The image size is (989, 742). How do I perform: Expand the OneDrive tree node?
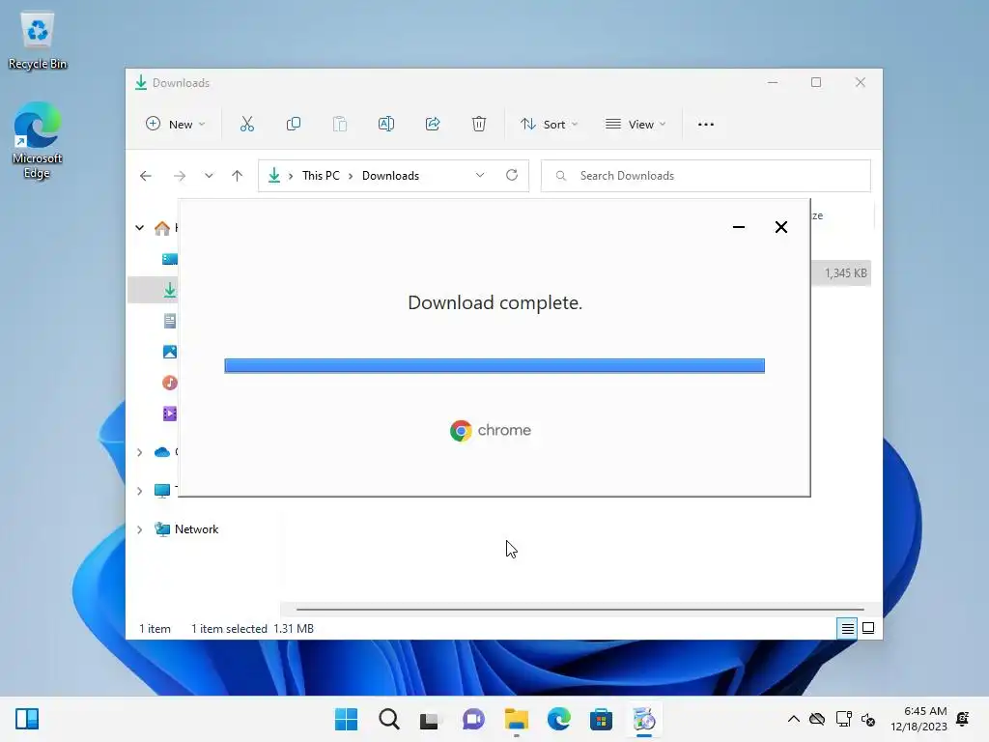pyautogui.click(x=139, y=452)
